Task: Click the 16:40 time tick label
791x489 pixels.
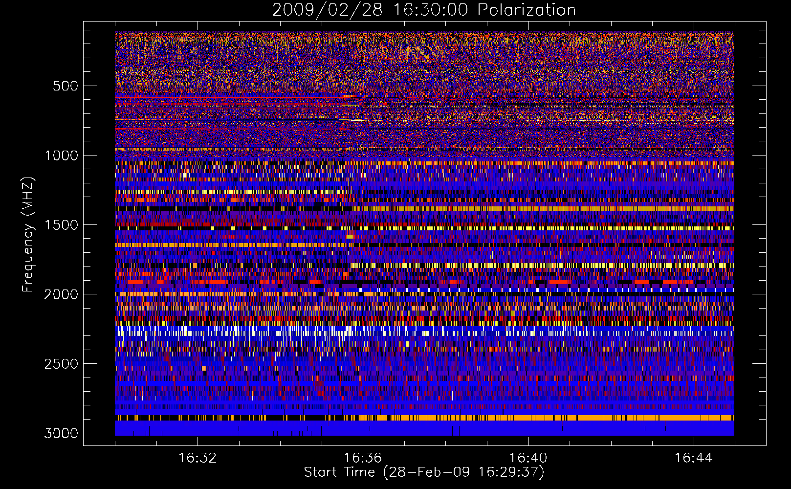Action: click(528, 458)
